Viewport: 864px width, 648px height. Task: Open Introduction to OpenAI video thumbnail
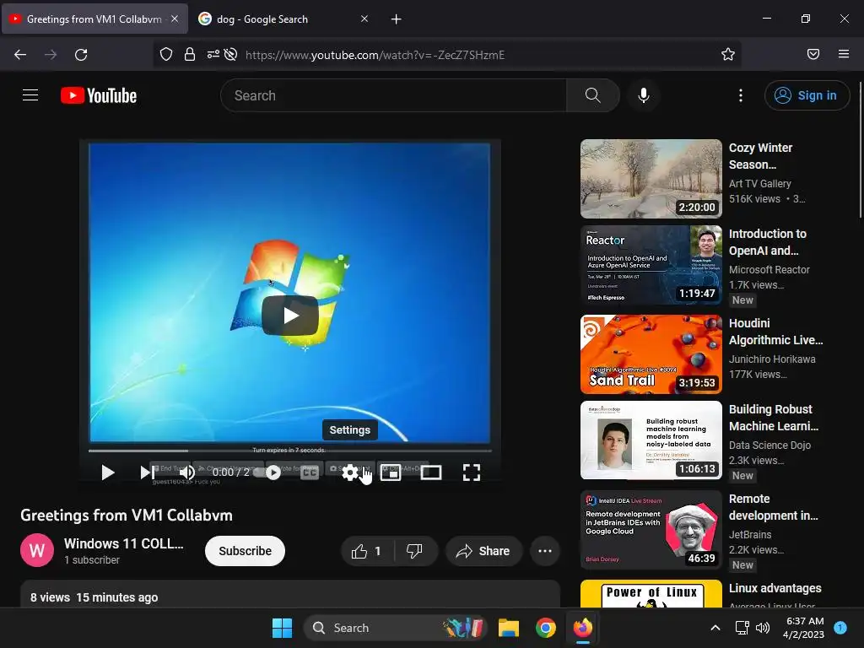pyautogui.click(x=651, y=265)
